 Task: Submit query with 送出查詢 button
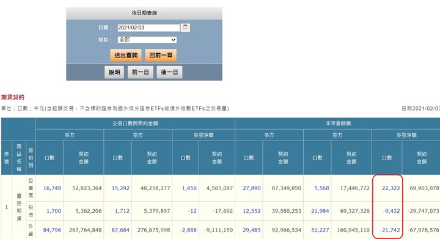pyautogui.click(x=126, y=55)
